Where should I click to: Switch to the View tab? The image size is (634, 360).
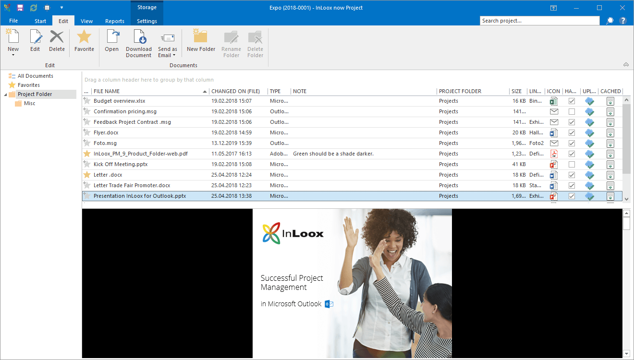pos(87,21)
